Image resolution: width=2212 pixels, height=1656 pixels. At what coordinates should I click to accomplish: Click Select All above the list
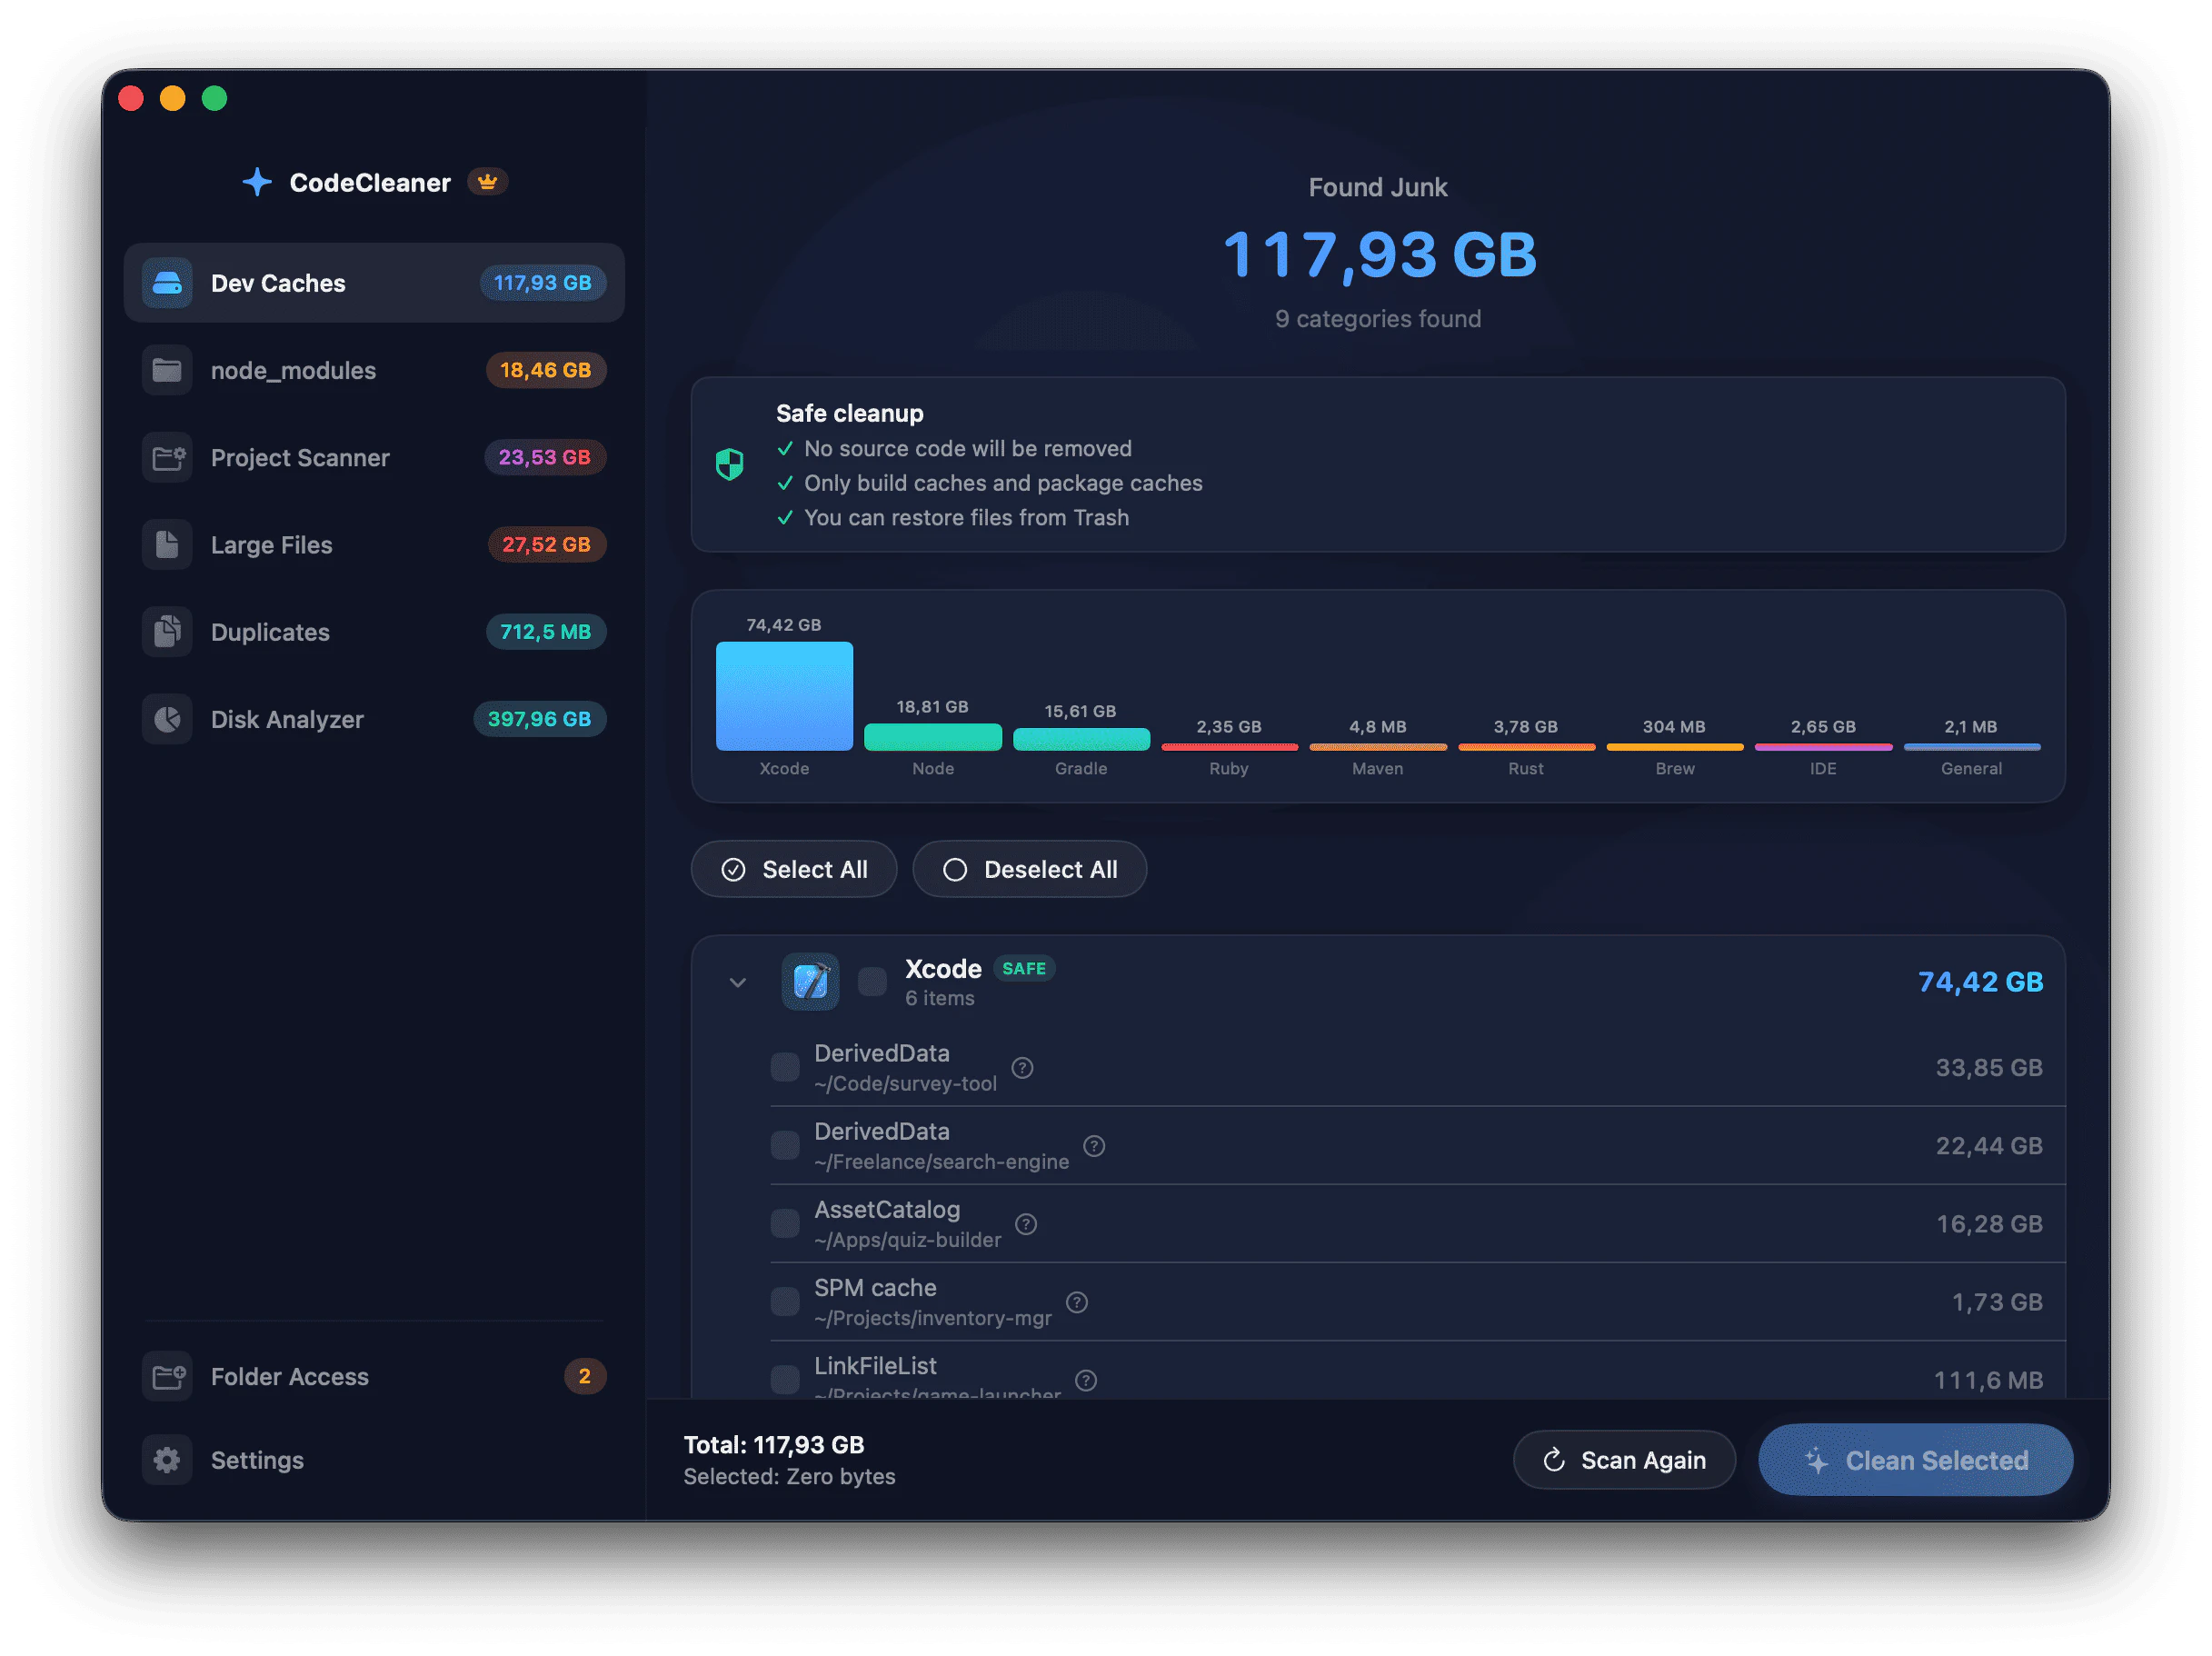click(x=794, y=869)
